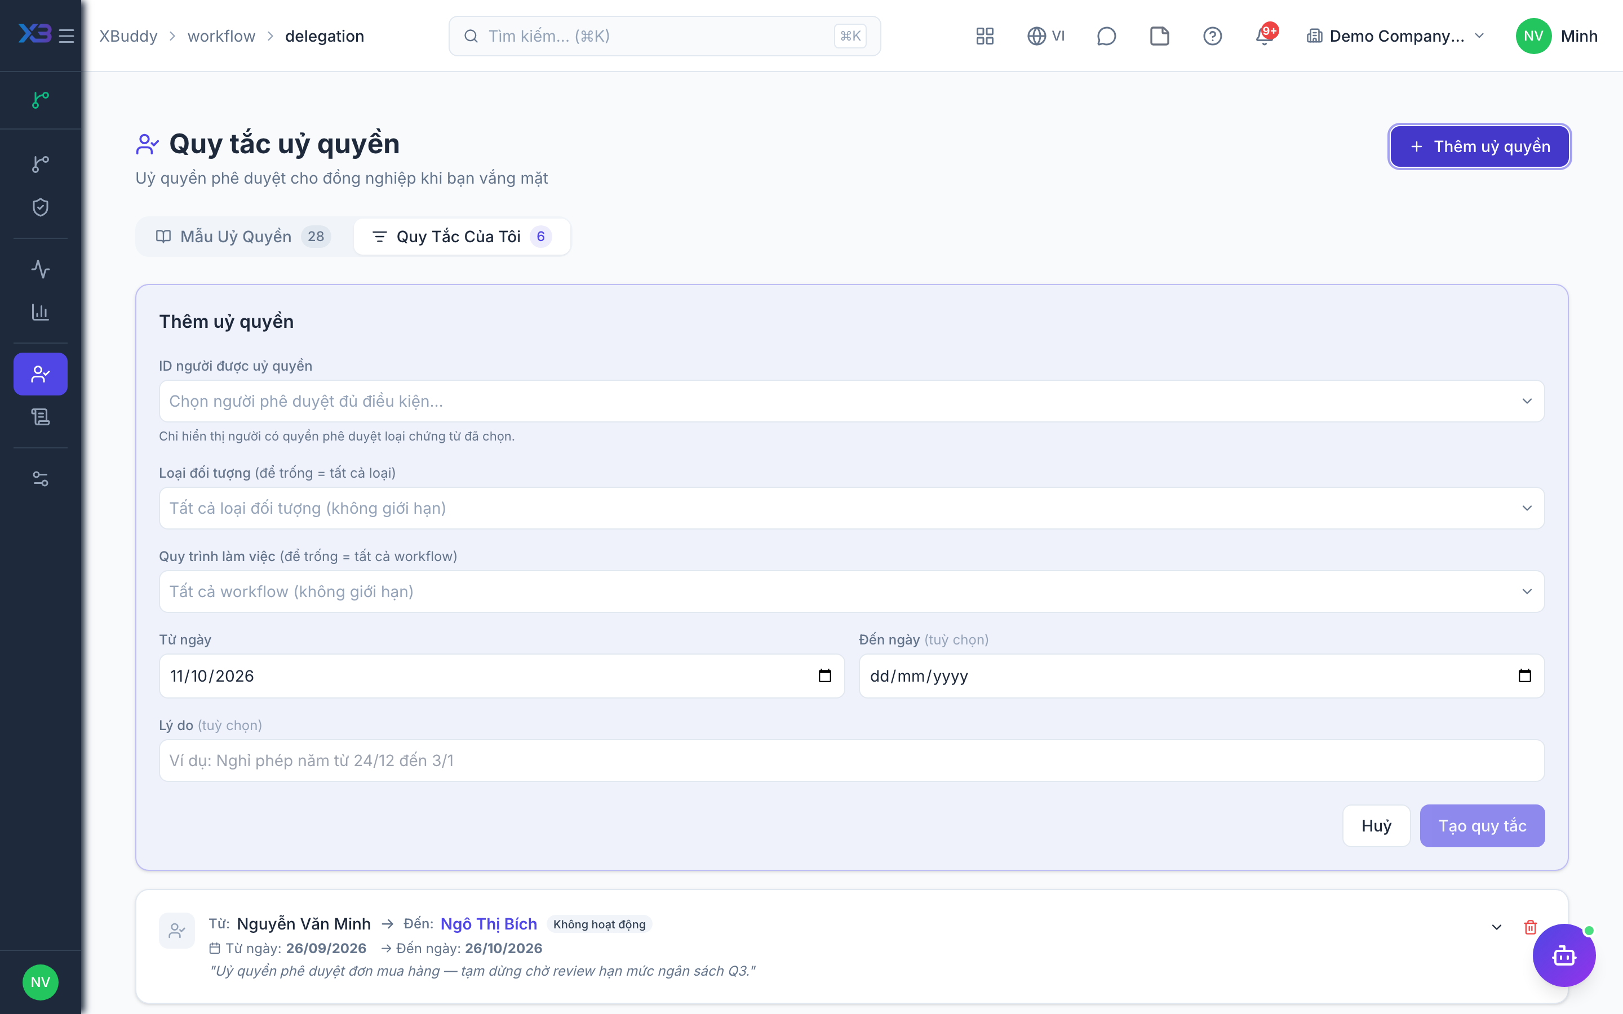
Task: Click the Thêm uỷ quyền form title
Action: 226,322
